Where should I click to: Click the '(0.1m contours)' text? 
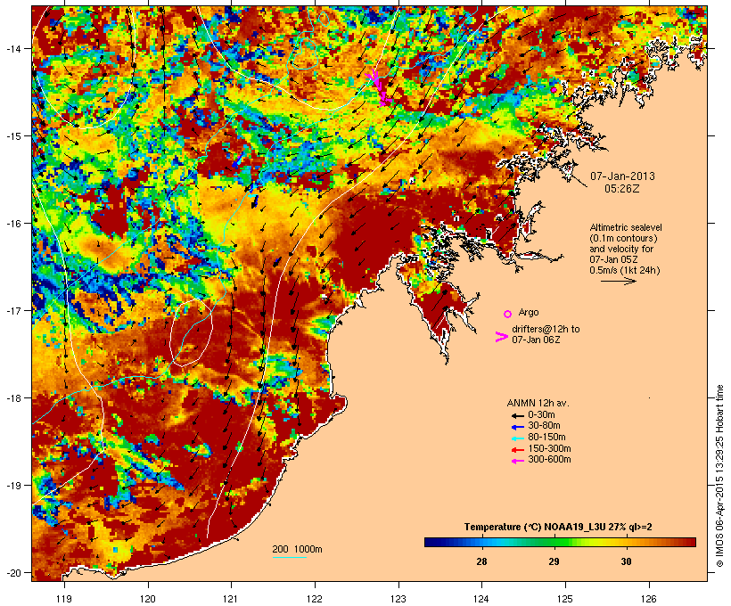point(623,238)
